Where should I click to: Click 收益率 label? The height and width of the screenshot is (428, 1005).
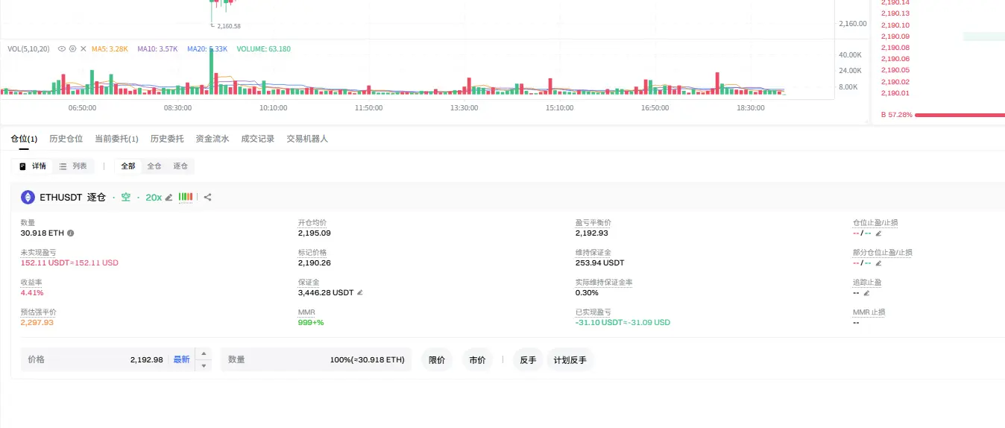point(31,283)
